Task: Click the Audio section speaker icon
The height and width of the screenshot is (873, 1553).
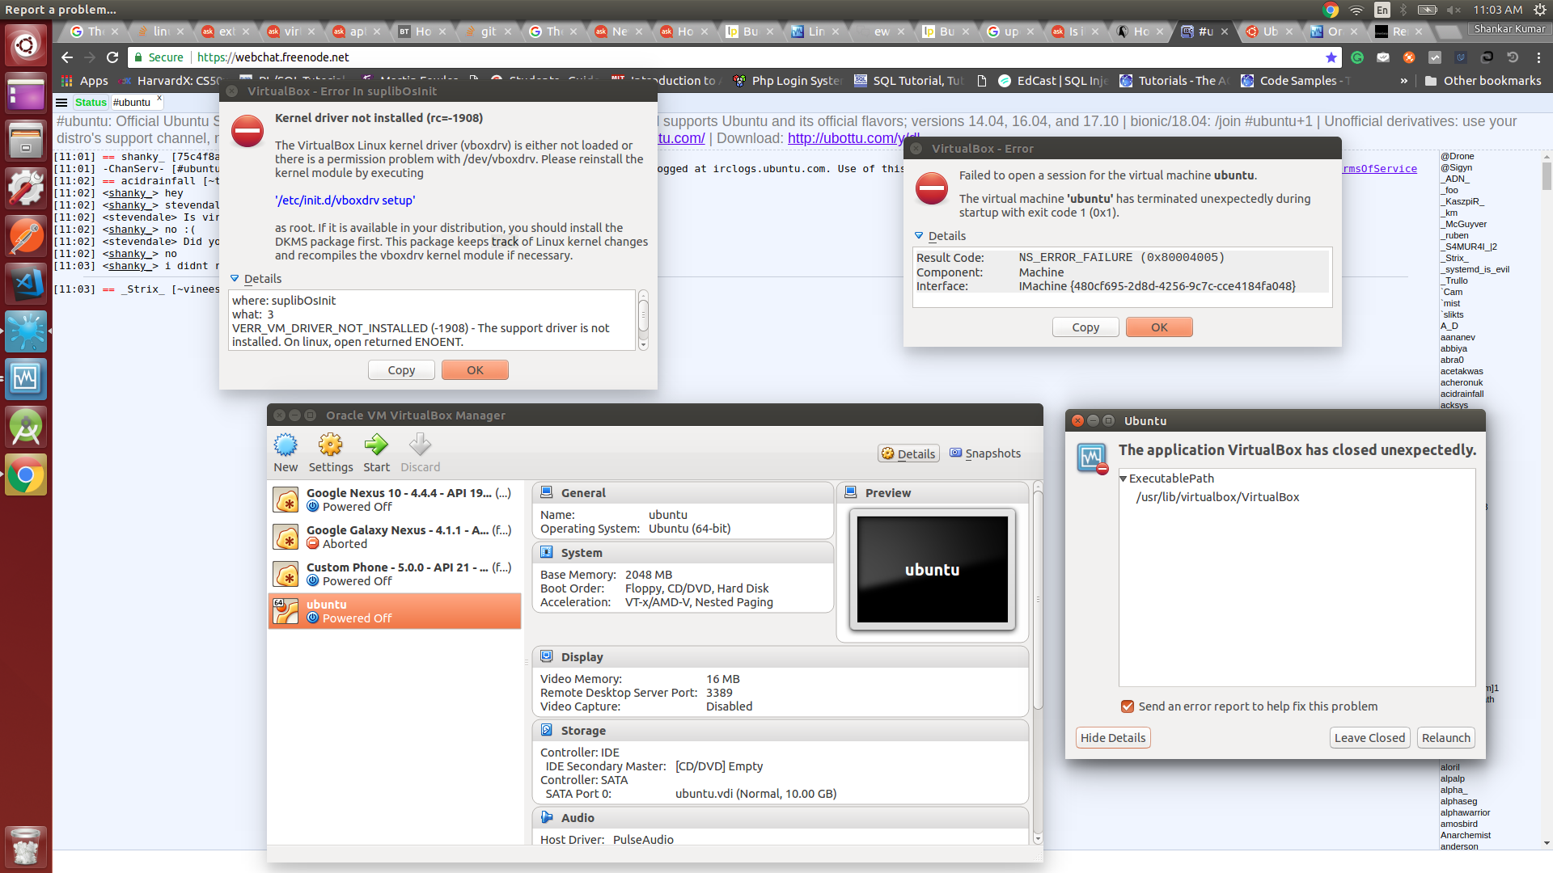Action: [x=547, y=817]
